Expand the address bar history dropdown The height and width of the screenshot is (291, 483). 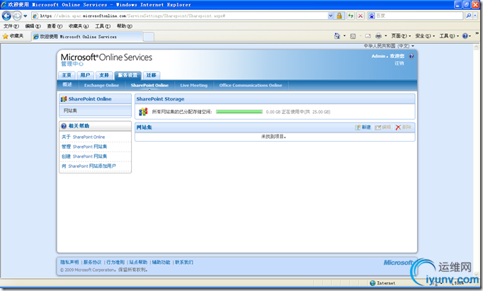click(x=331, y=16)
